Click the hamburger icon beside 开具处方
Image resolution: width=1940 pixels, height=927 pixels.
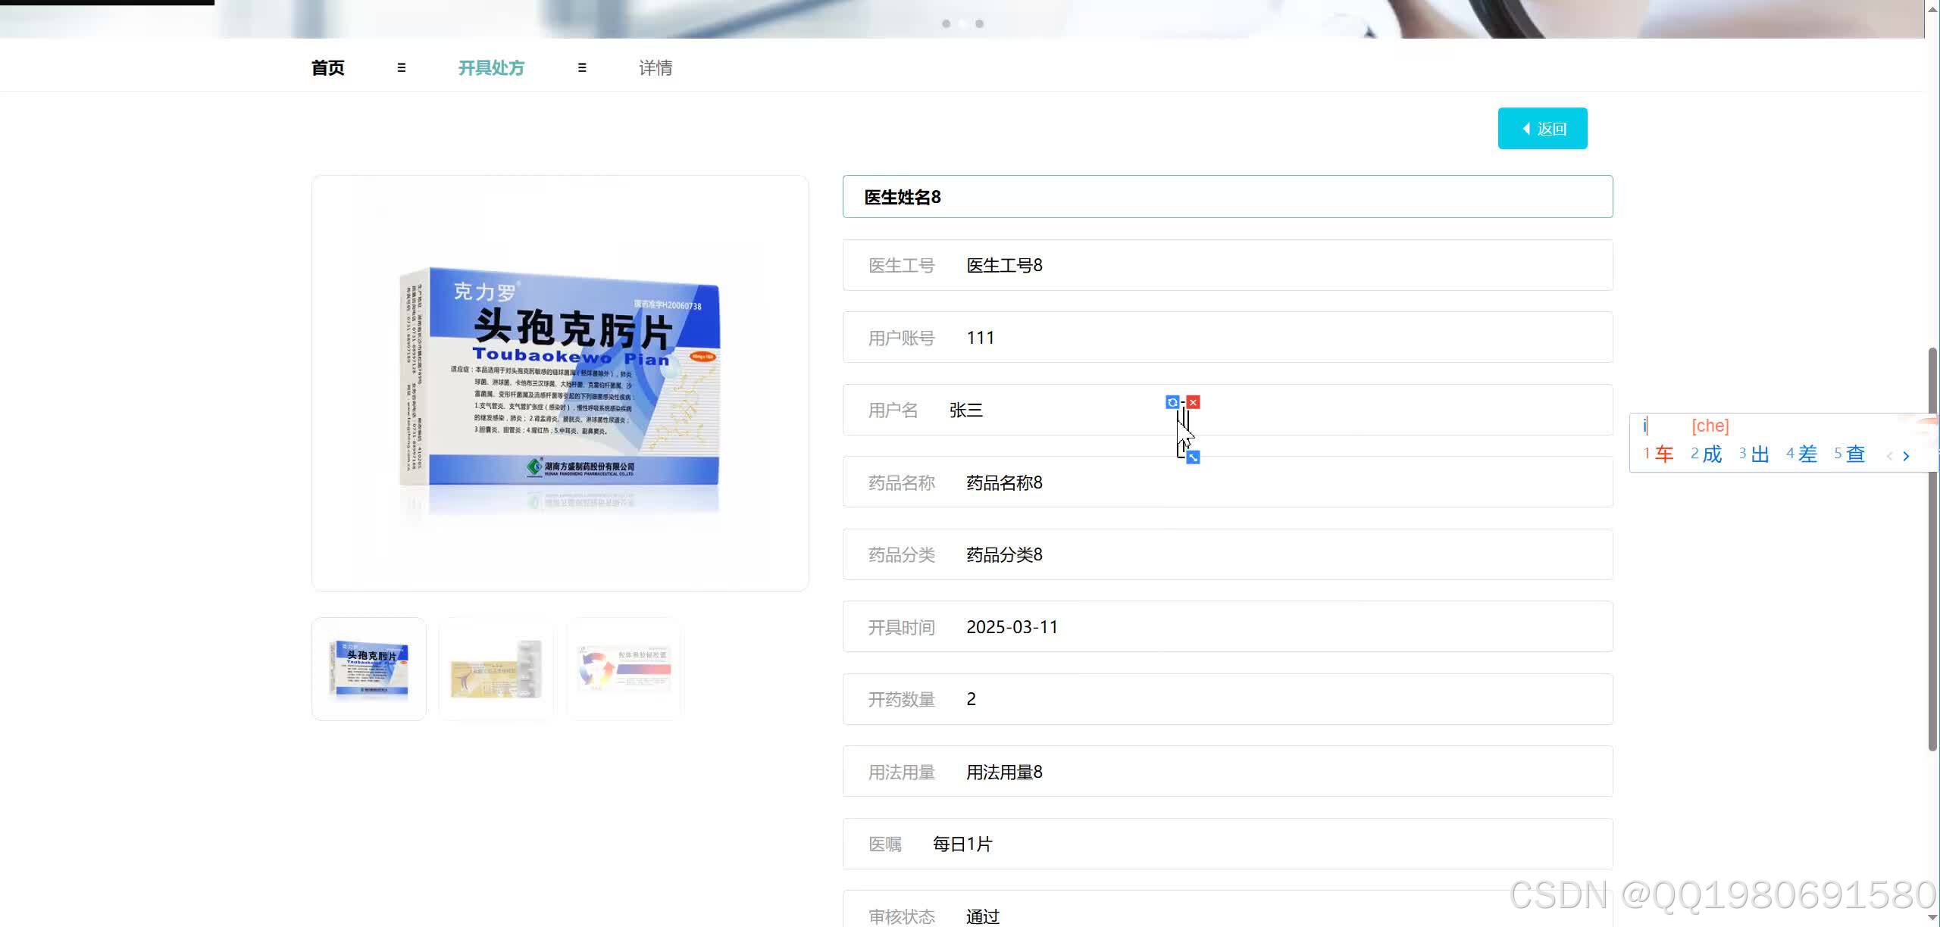pyautogui.click(x=582, y=67)
